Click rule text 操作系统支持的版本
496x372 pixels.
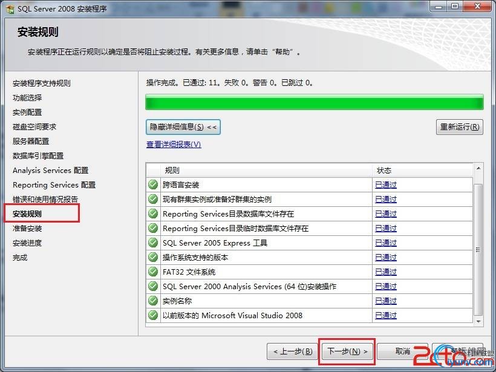click(x=195, y=258)
